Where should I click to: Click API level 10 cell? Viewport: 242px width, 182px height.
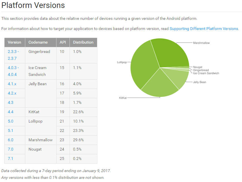click(x=63, y=55)
